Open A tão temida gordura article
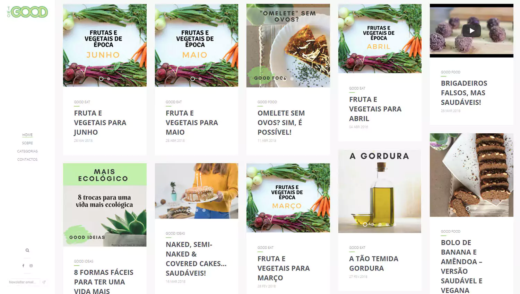The height and width of the screenshot is (294, 520). [x=374, y=263]
